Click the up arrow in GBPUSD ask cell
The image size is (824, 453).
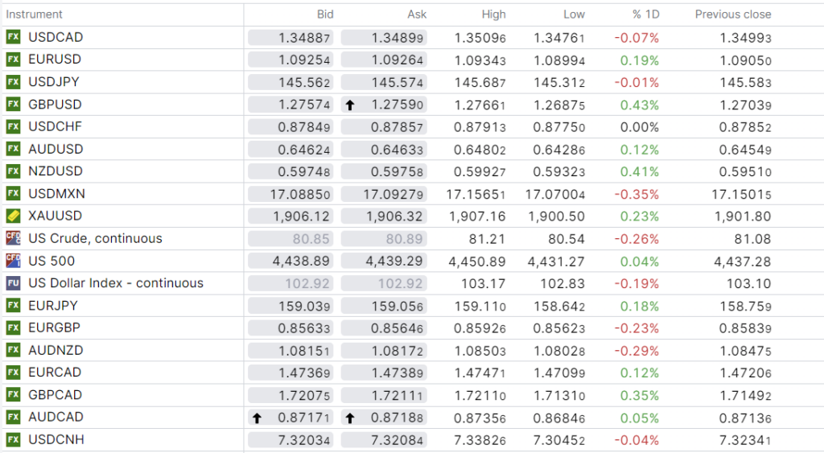pos(350,105)
